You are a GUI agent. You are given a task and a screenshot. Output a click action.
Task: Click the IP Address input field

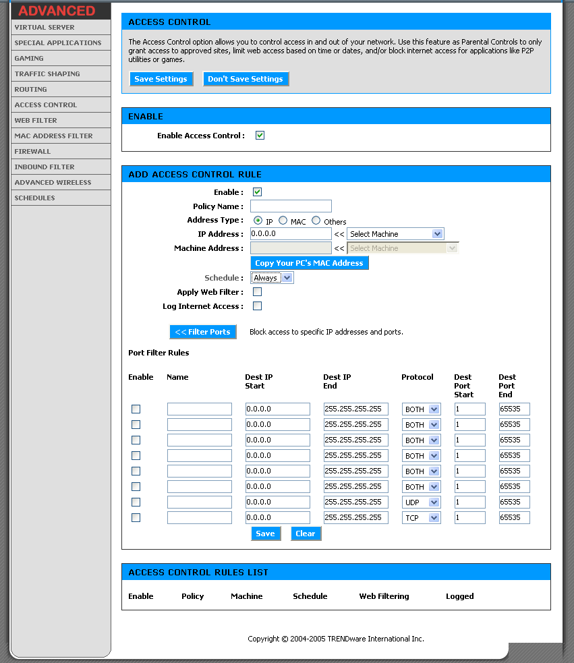(291, 234)
